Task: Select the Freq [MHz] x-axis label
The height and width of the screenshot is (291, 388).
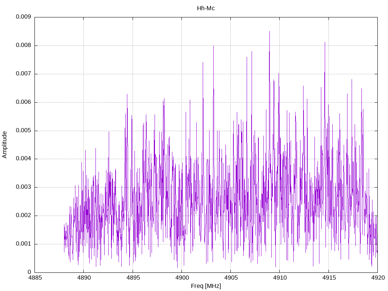Action: click(x=206, y=286)
